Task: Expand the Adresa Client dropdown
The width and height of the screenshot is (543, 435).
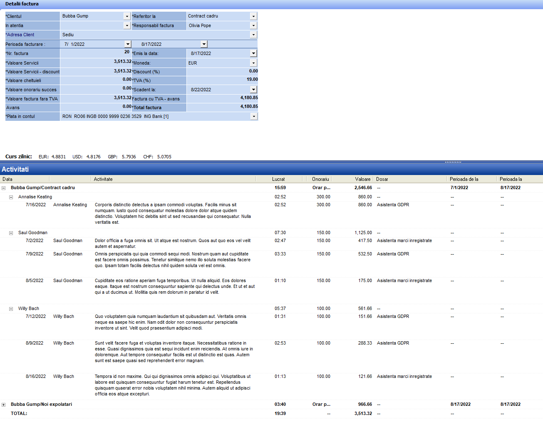Action: point(253,35)
